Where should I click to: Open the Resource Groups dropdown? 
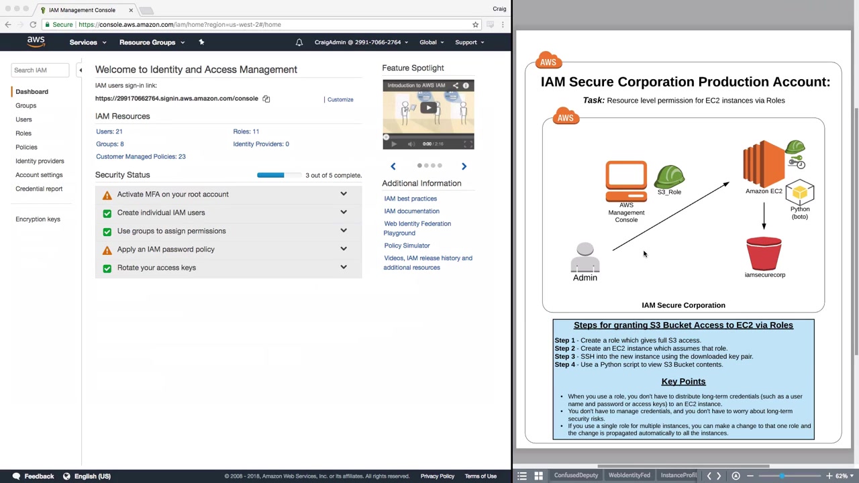[152, 42]
